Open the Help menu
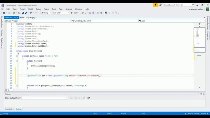 pyautogui.click(x=87, y=9)
